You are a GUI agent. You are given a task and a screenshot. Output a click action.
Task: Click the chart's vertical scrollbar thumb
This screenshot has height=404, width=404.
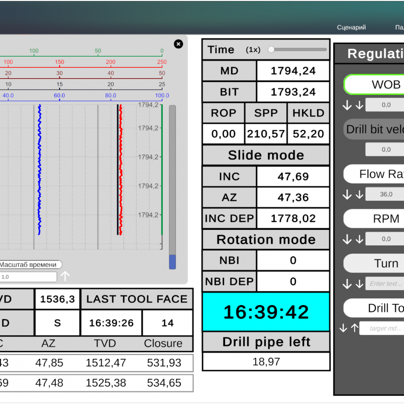(172, 262)
